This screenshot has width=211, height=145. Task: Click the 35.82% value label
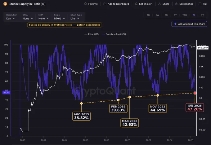(81, 118)
